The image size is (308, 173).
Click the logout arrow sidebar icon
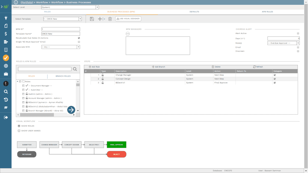pyautogui.click(x=6, y=117)
